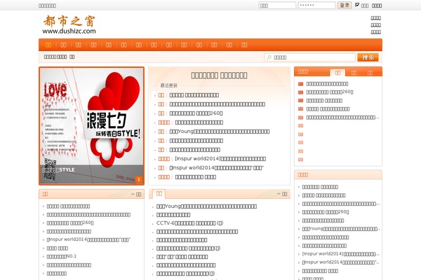Viewport: 421px width, 280px height.
Task: Click the 都市之窗 www.dushizc.com site logo
Action: click(69, 24)
